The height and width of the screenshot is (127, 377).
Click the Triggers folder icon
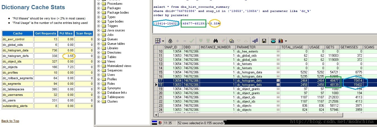[x=104, y=26]
